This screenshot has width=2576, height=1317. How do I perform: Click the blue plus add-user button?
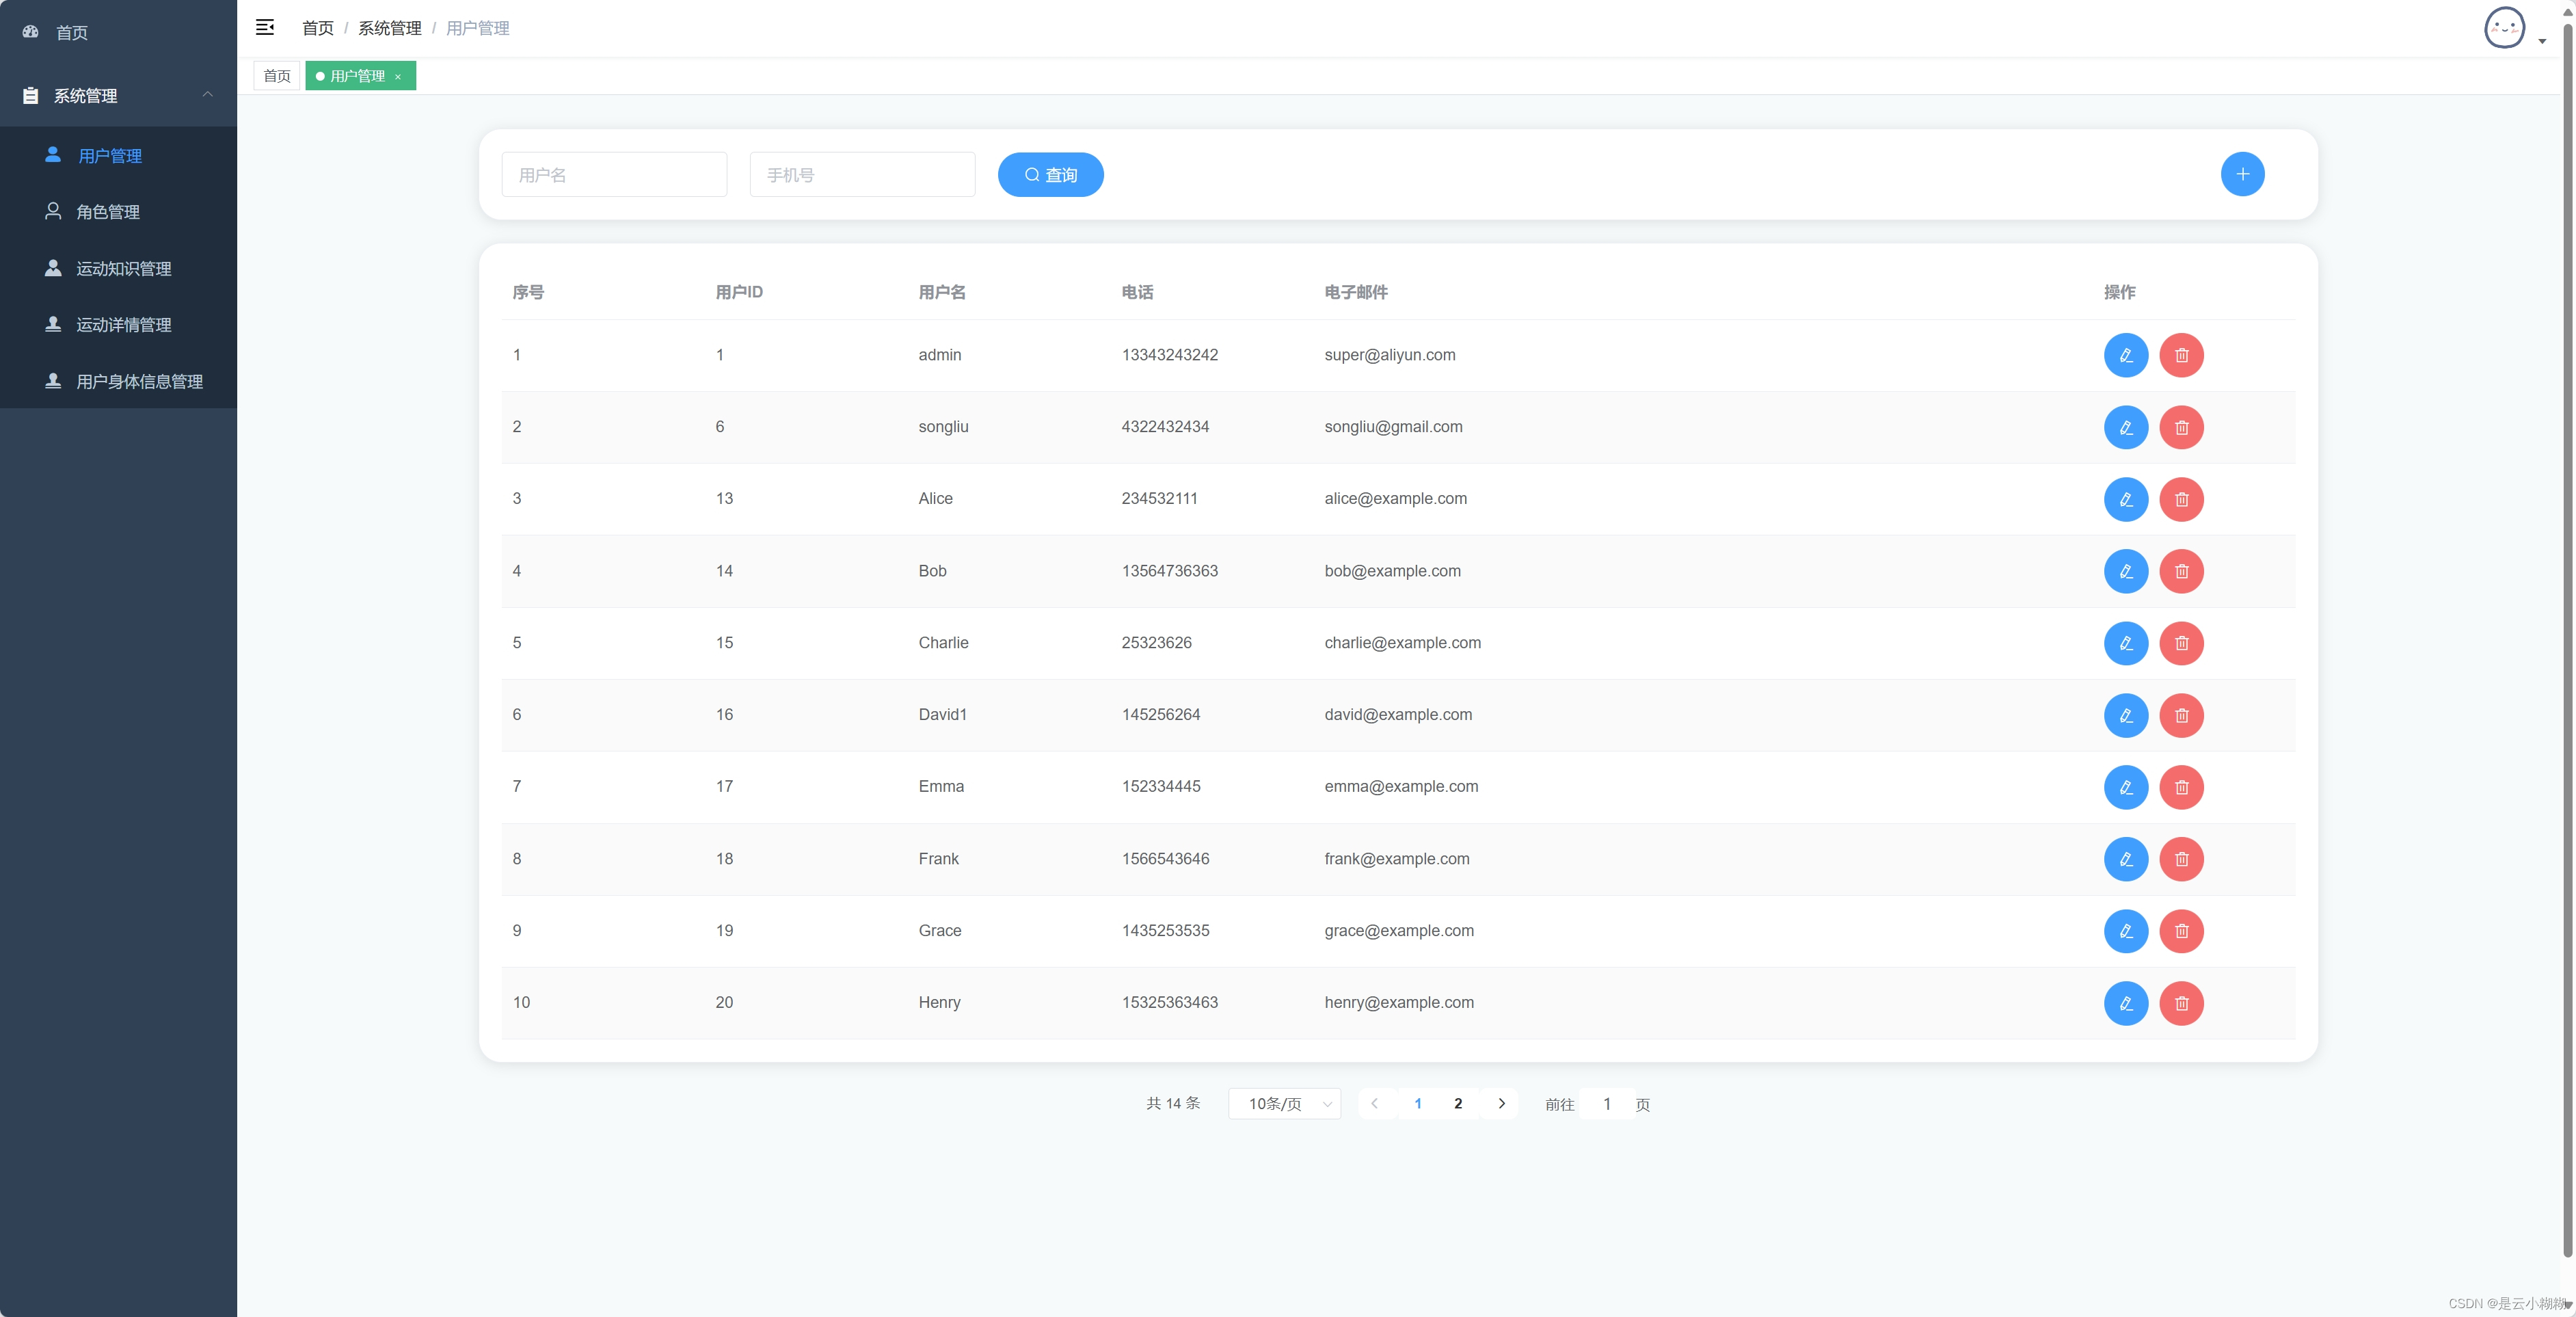[x=2242, y=174]
